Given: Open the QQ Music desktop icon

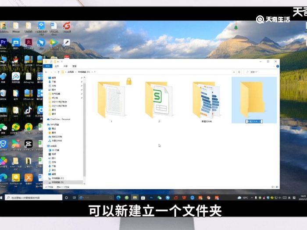Looking at the screenshot, I should tap(29, 128).
